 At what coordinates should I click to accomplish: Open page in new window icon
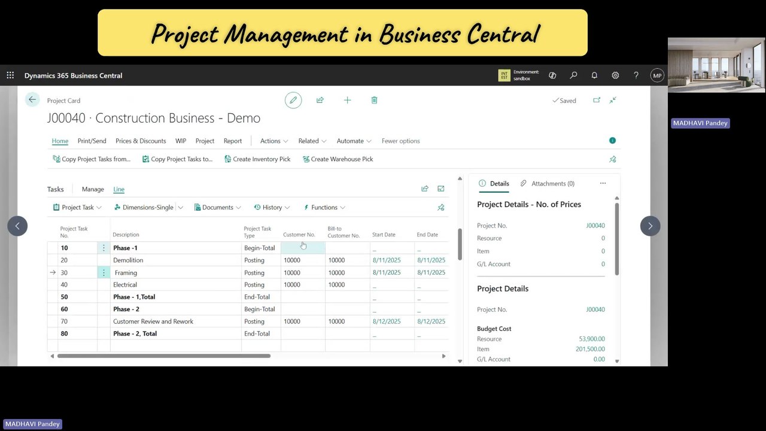[597, 100]
